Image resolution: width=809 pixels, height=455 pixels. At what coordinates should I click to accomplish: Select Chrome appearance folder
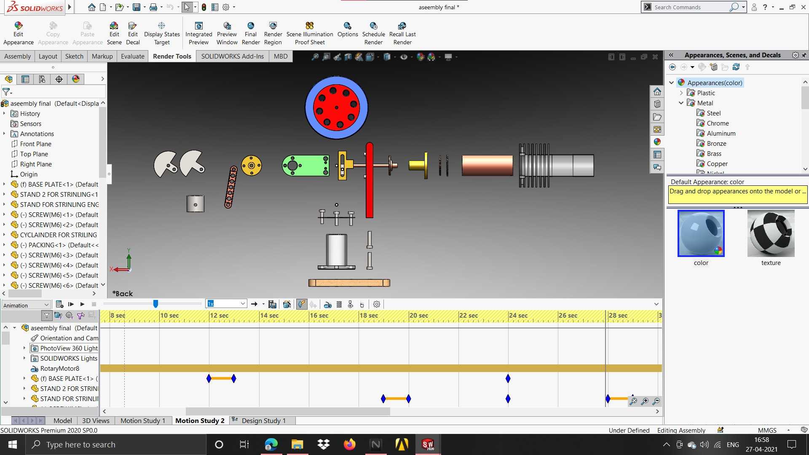(718, 123)
